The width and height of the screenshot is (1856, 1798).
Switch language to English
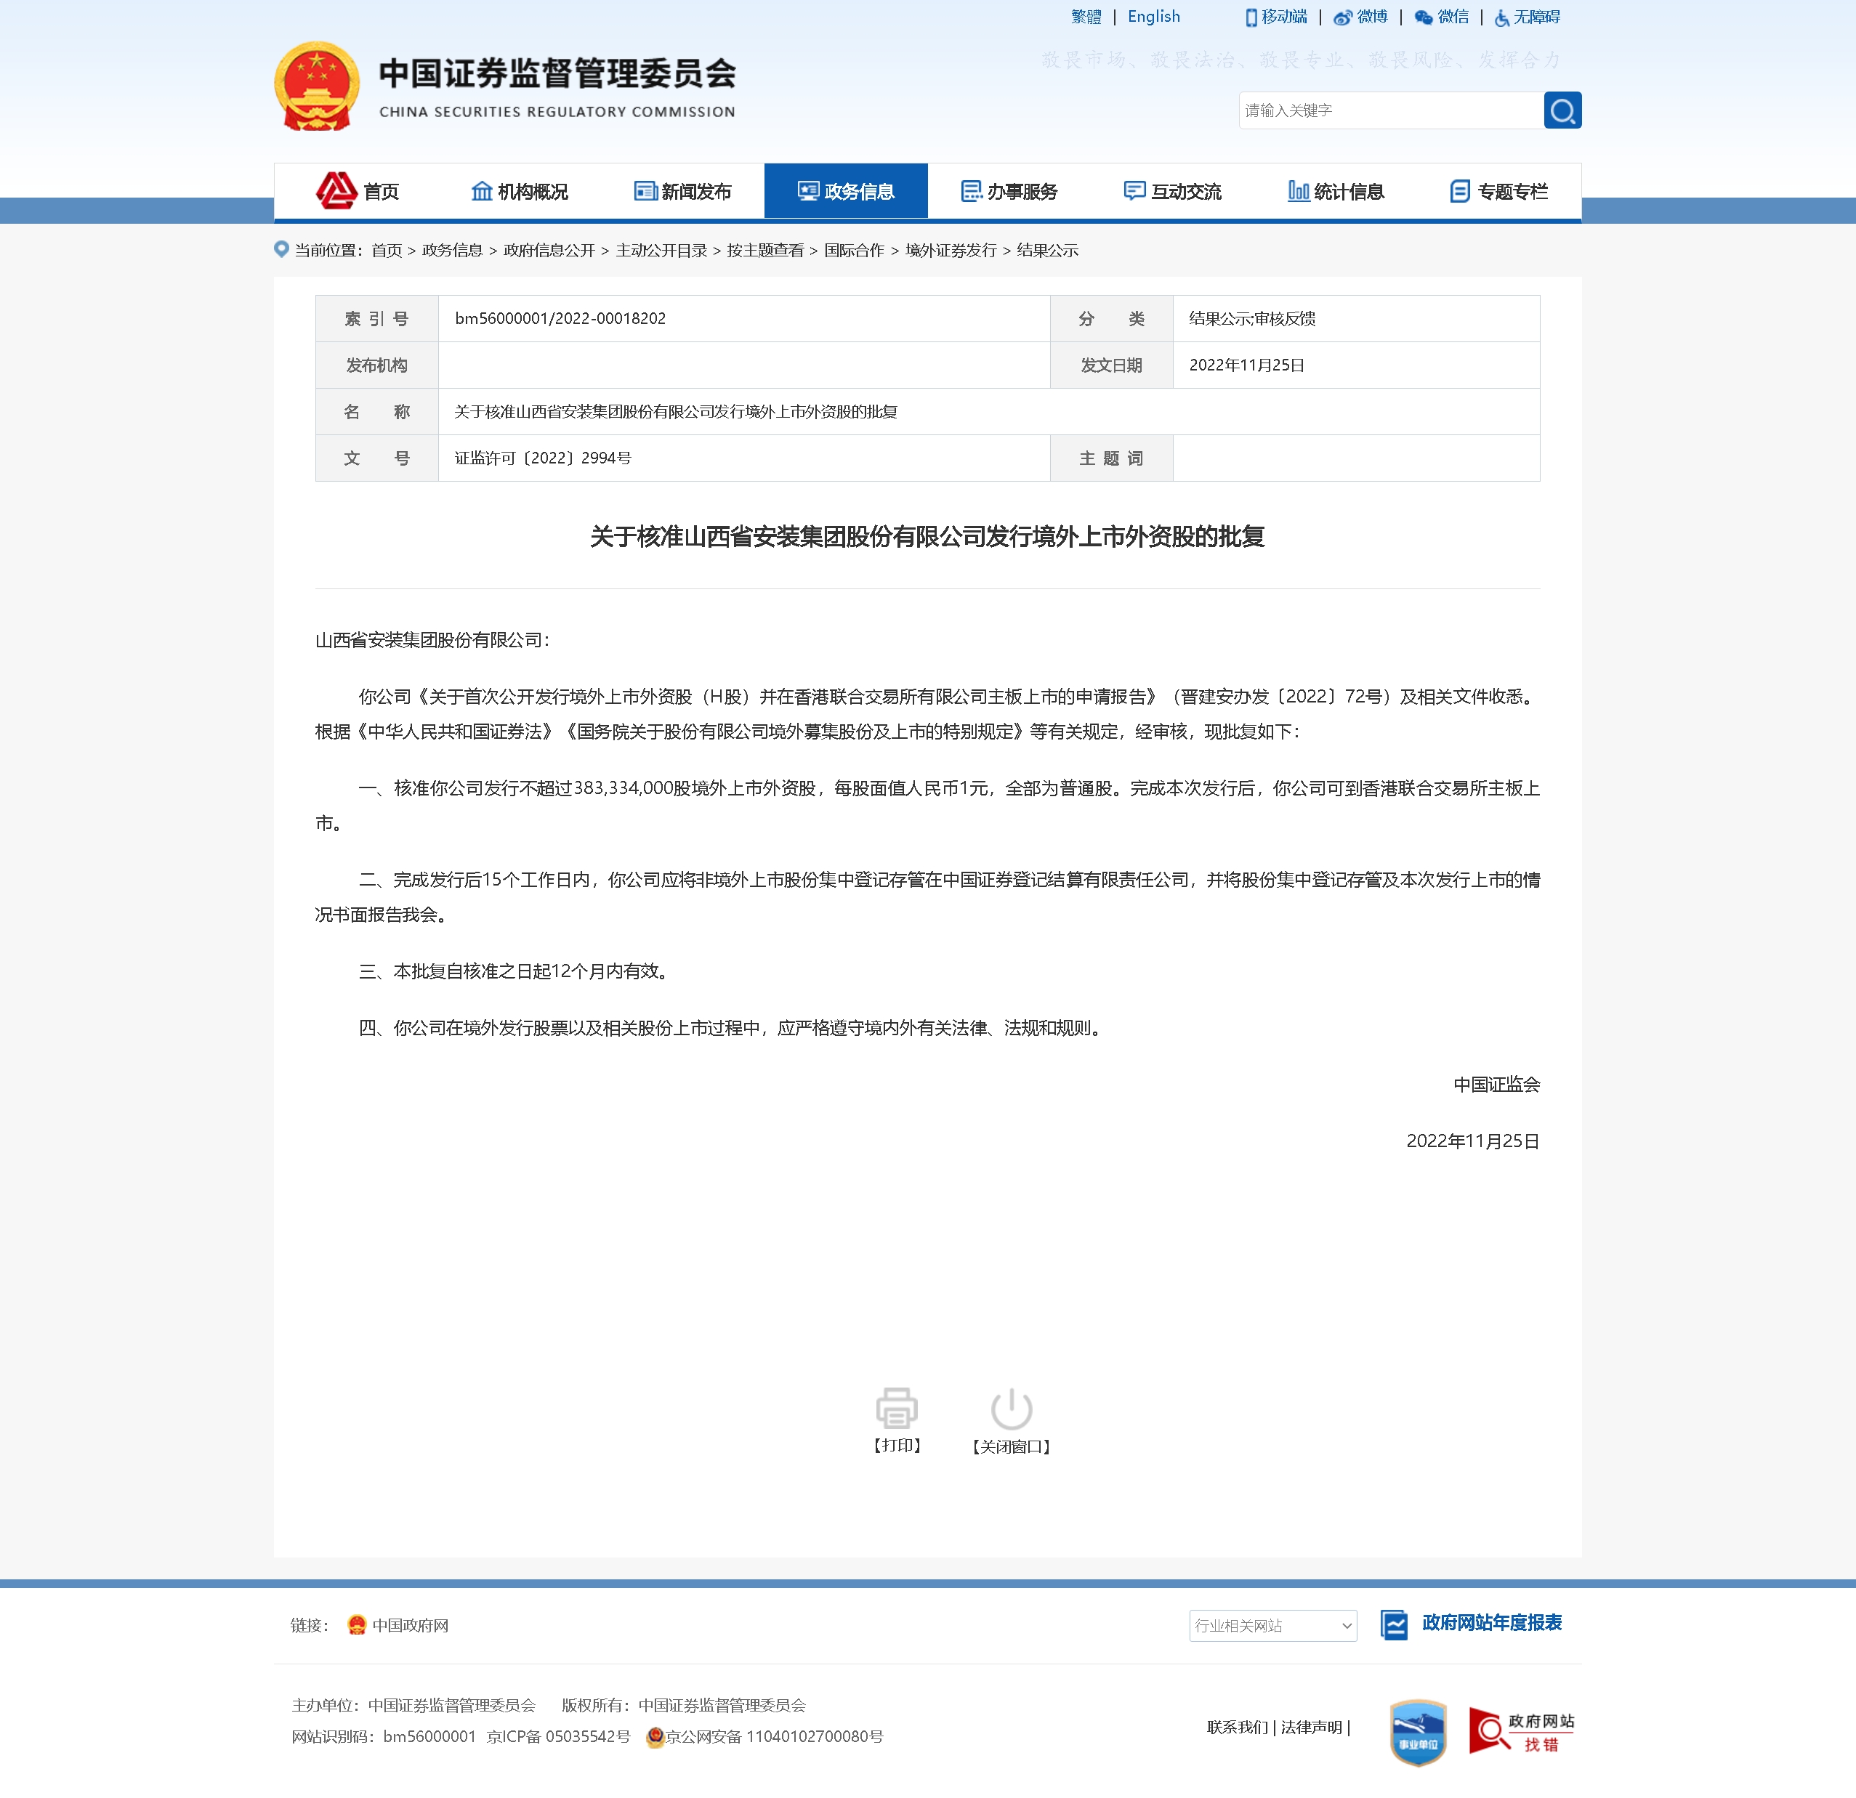coord(1153,17)
